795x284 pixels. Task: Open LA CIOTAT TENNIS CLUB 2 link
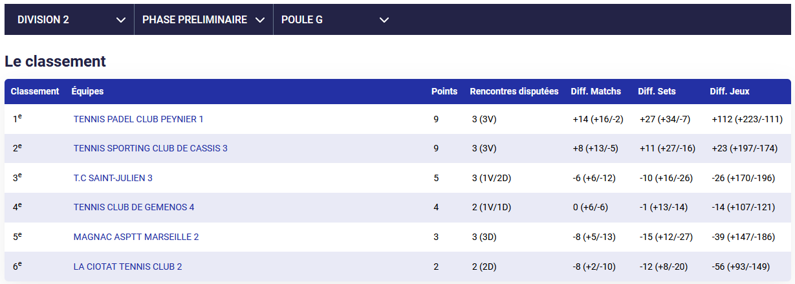tap(127, 267)
